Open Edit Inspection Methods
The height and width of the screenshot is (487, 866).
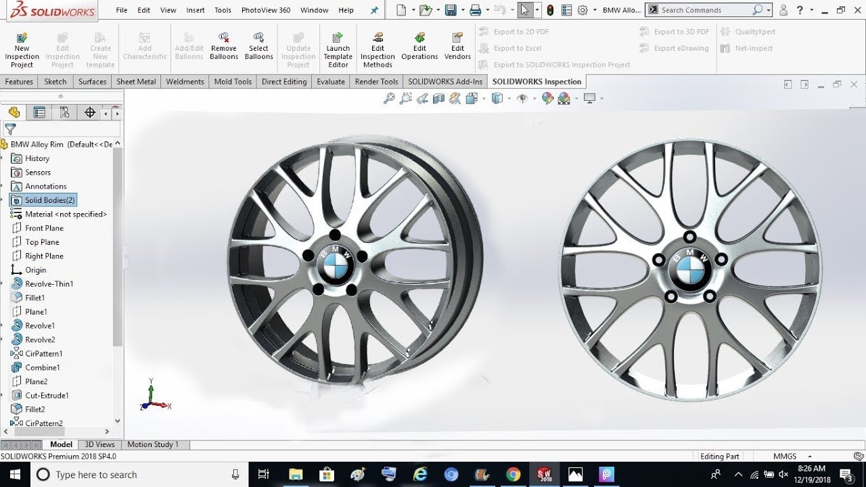coord(378,50)
